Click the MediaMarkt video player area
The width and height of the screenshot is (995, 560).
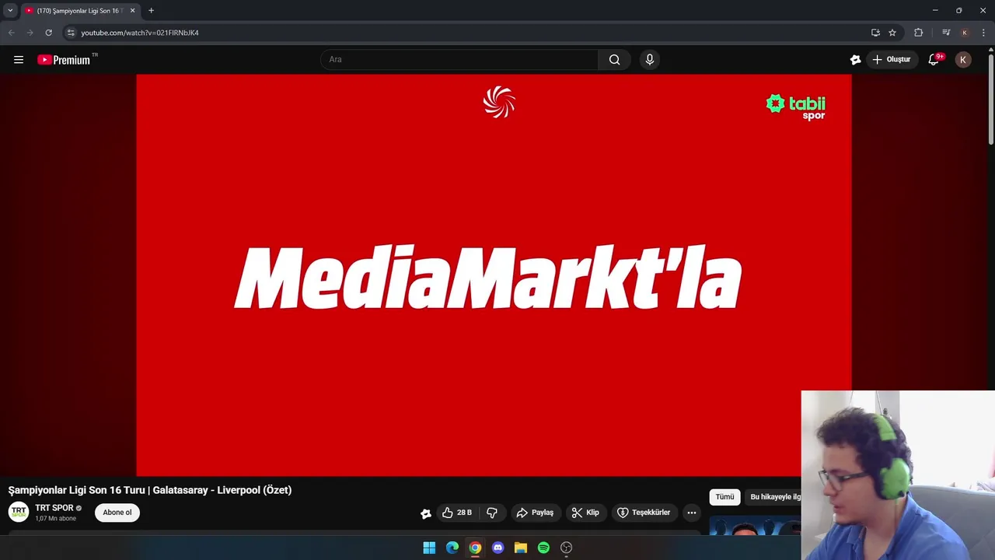tap(494, 275)
